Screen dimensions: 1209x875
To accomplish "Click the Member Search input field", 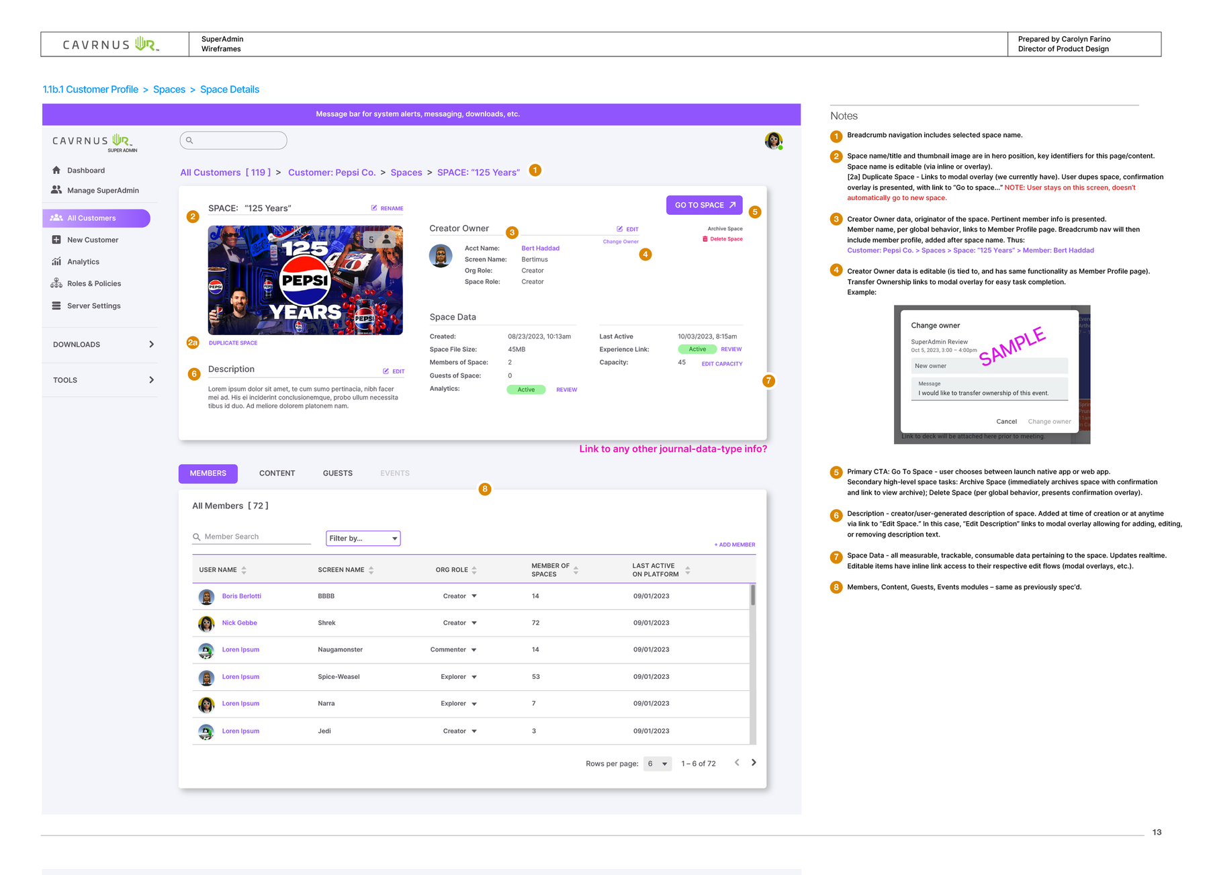I will click(x=252, y=537).
